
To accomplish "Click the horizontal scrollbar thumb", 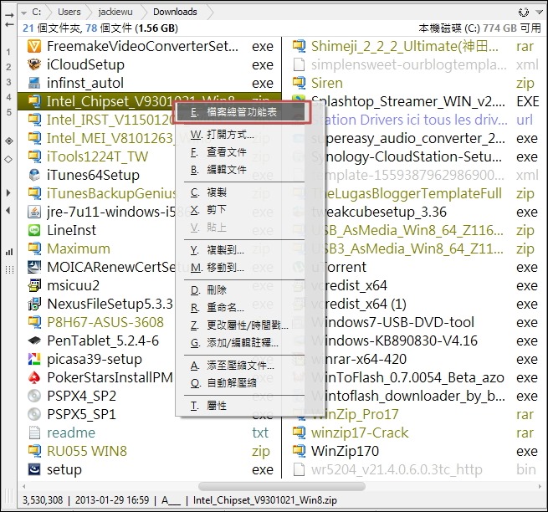I will pyautogui.click(x=282, y=487).
